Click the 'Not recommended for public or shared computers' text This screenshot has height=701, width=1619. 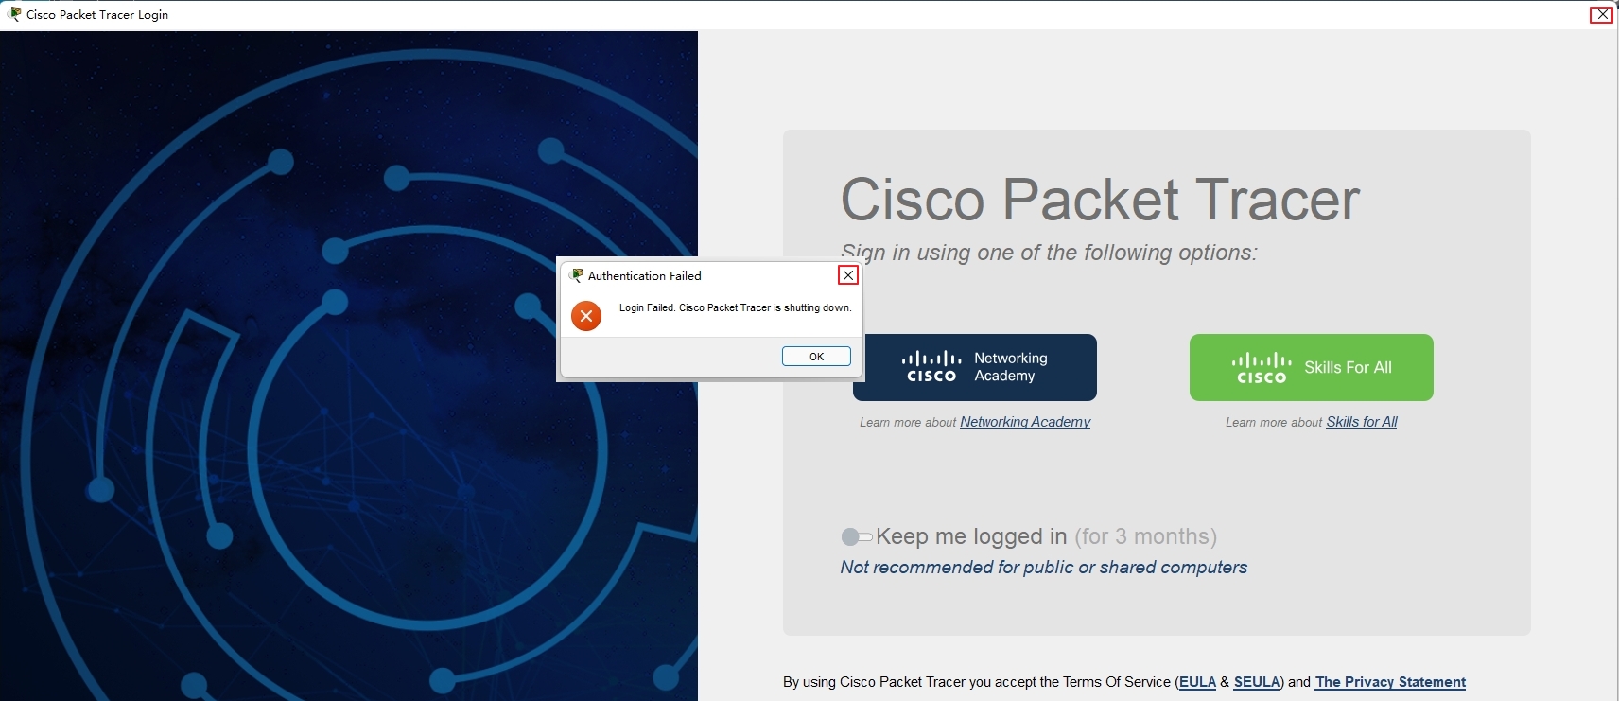click(x=1044, y=567)
